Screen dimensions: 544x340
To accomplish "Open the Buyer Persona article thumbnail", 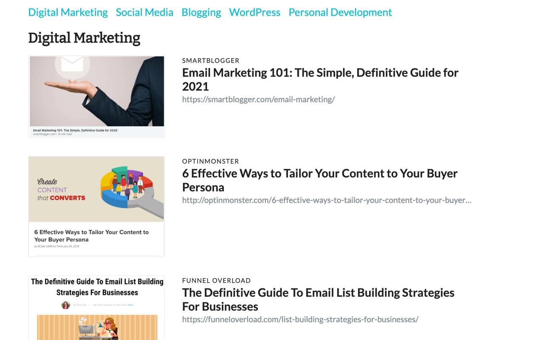I will coord(96,206).
